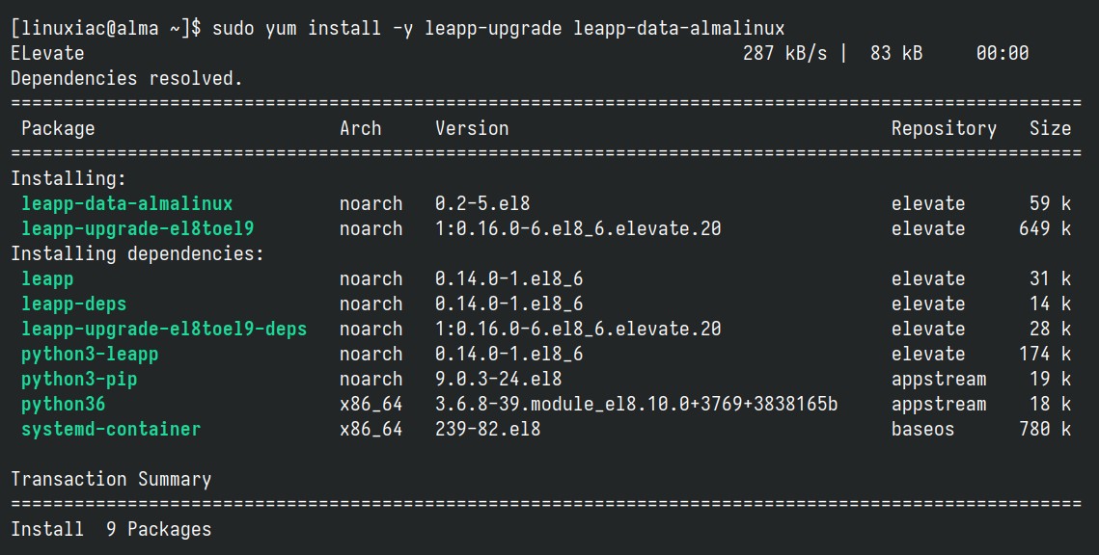Click size '780 k' of systemd-container
This screenshot has height=555, width=1099.
click(x=1045, y=429)
